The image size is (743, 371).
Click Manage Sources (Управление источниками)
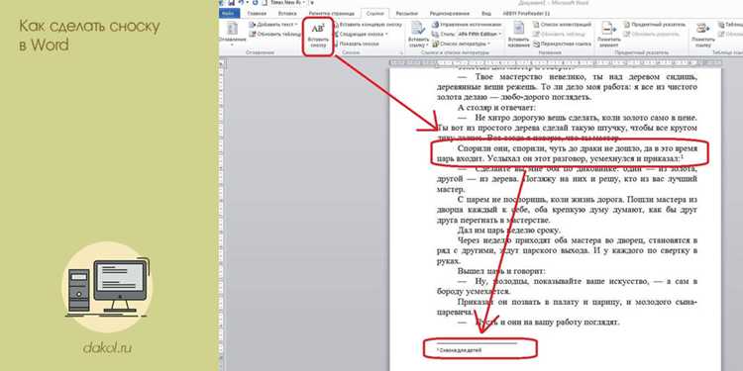click(467, 25)
